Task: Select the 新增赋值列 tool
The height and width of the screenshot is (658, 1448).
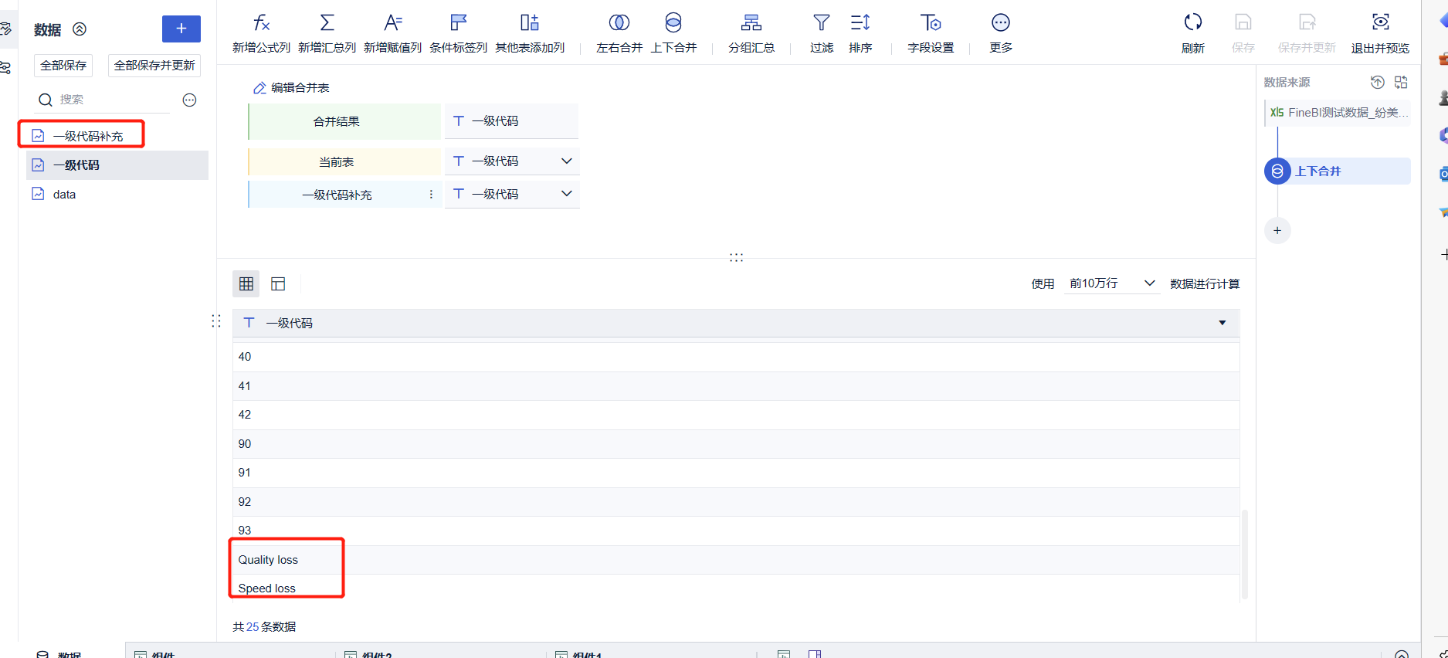Action: [x=392, y=34]
